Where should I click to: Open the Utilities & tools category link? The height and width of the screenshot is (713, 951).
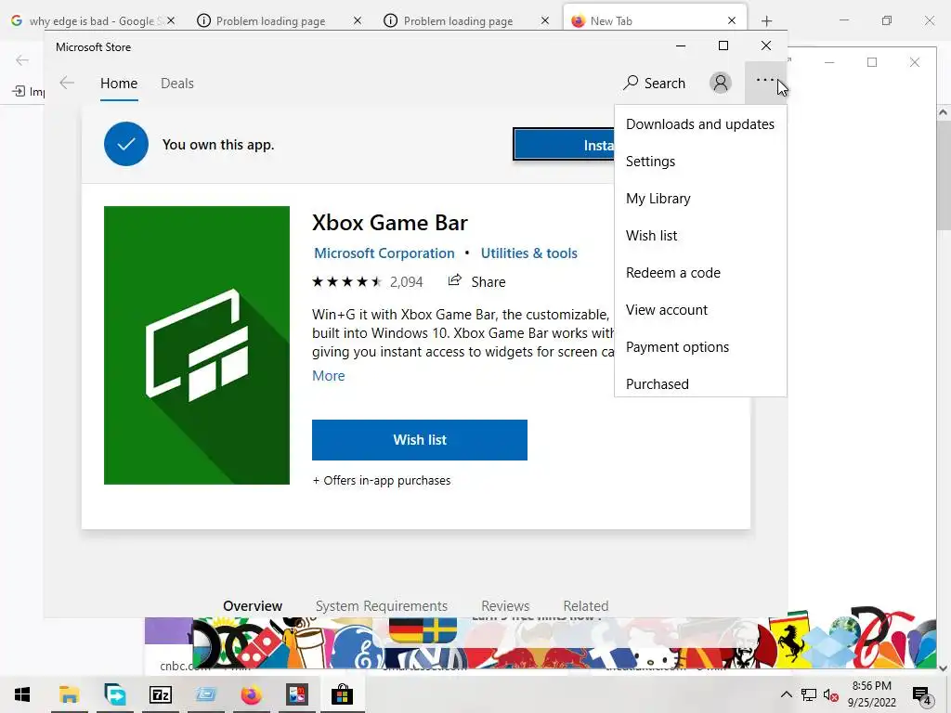point(528,253)
